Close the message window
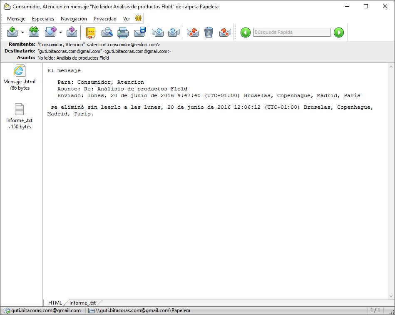This screenshot has height=315, width=395. [x=385, y=7]
